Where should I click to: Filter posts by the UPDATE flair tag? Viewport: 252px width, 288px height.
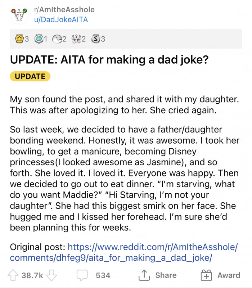(30, 76)
